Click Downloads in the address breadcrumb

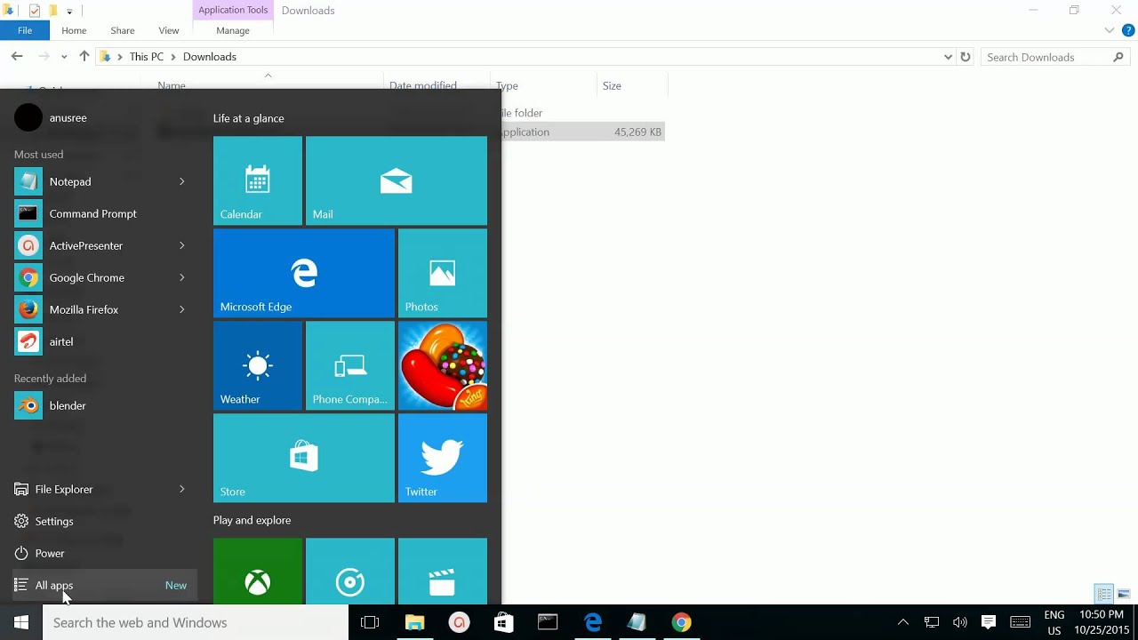210,57
